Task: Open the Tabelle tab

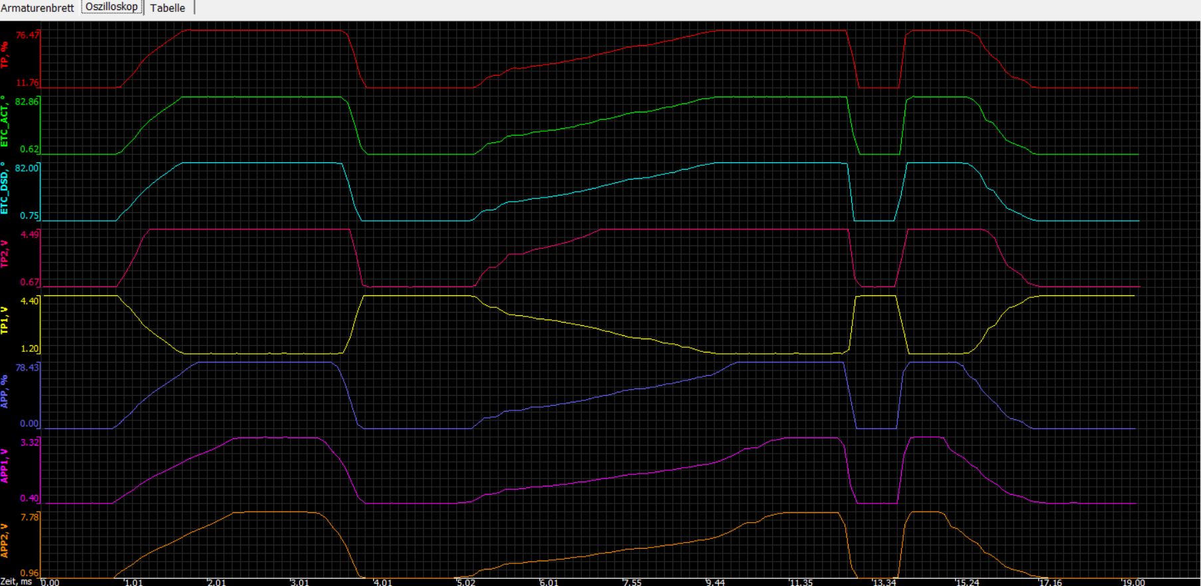Action: click(168, 8)
